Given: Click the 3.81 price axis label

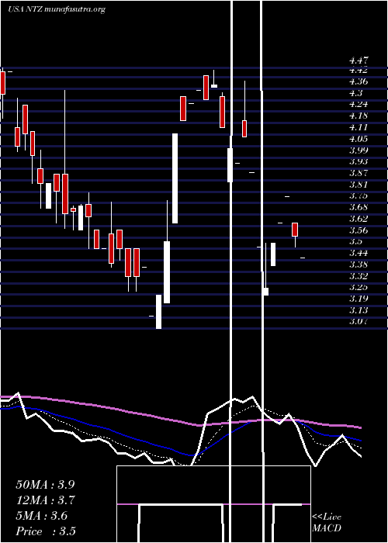Looking at the screenshot, I should 359,185.
